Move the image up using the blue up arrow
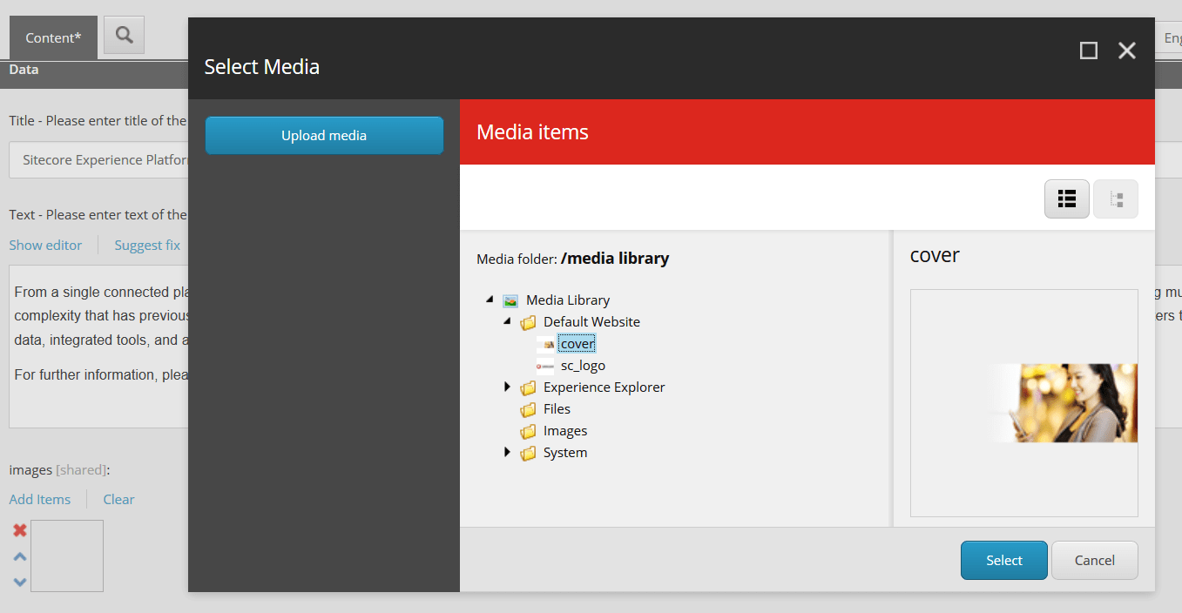Screen dimensions: 1182x613 (x=19, y=556)
